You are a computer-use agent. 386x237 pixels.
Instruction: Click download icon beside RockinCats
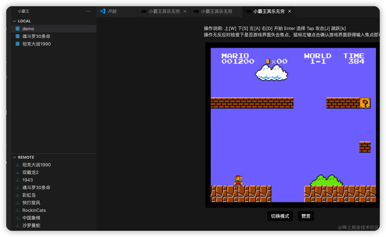[18, 210]
